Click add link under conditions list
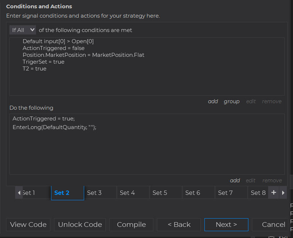Viewport: 293px width, 238px height. click(213, 101)
